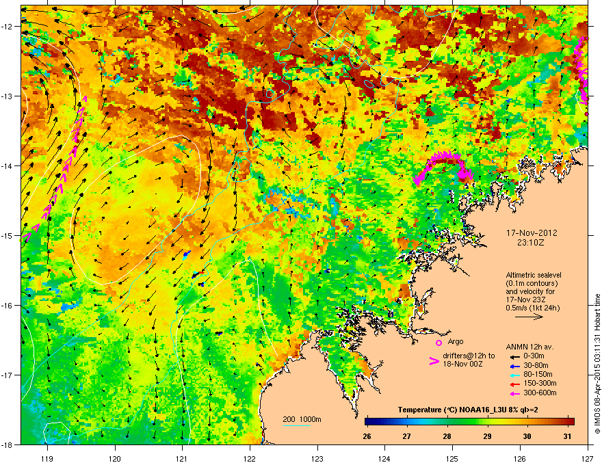The image size is (602, 465).
Task: Click the 0.5m/s (1kt 24h) text
Action: [x=532, y=308]
